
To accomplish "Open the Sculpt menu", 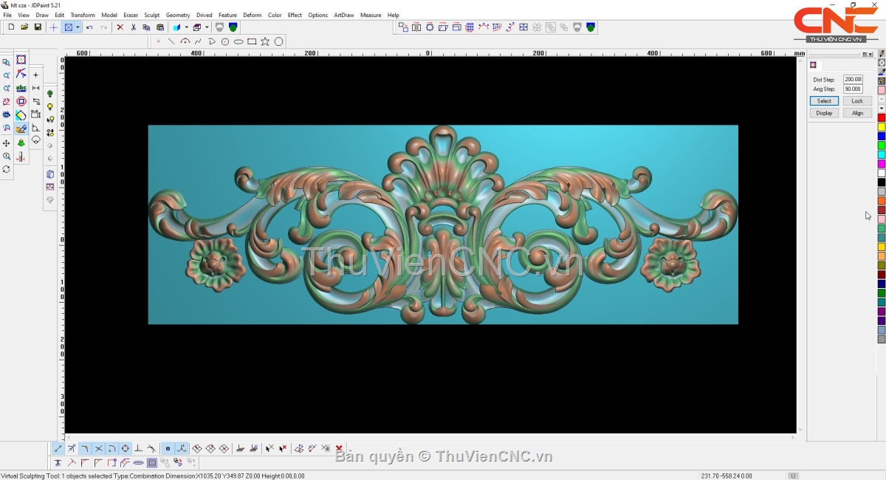I will click(x=152, y=15).
